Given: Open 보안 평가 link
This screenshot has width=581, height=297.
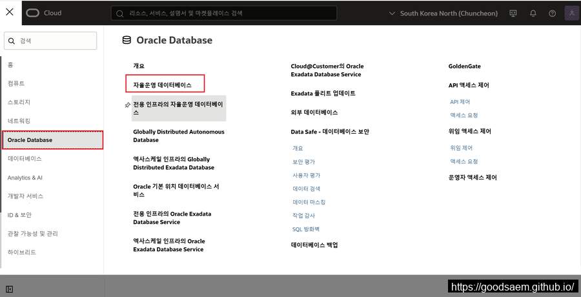Looking at the screenshot, I should (x=303, y=161).
